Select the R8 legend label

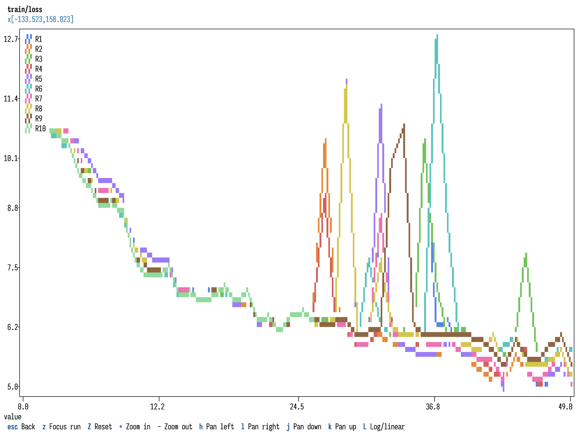coord(39,109)
